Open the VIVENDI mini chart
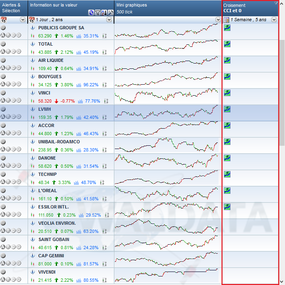This screenshot has height=285, width=285. pyautogui.click(x=167, y=276)
